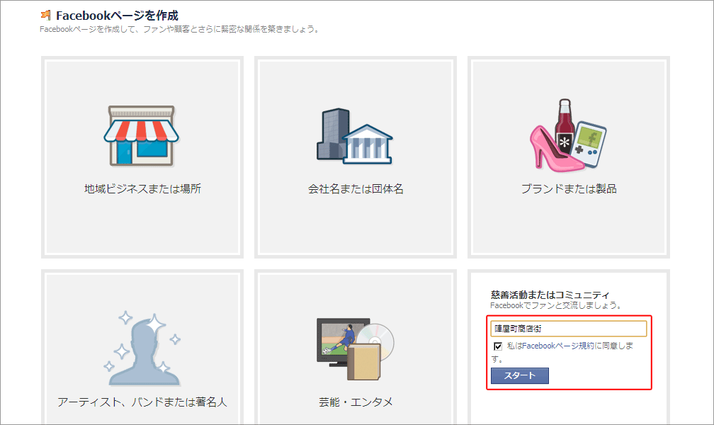Uncheck the Facebookページ規約 agreement checkbox
Image resolution: width=714 pixels, height=425 pixels.
click(498, 346)
